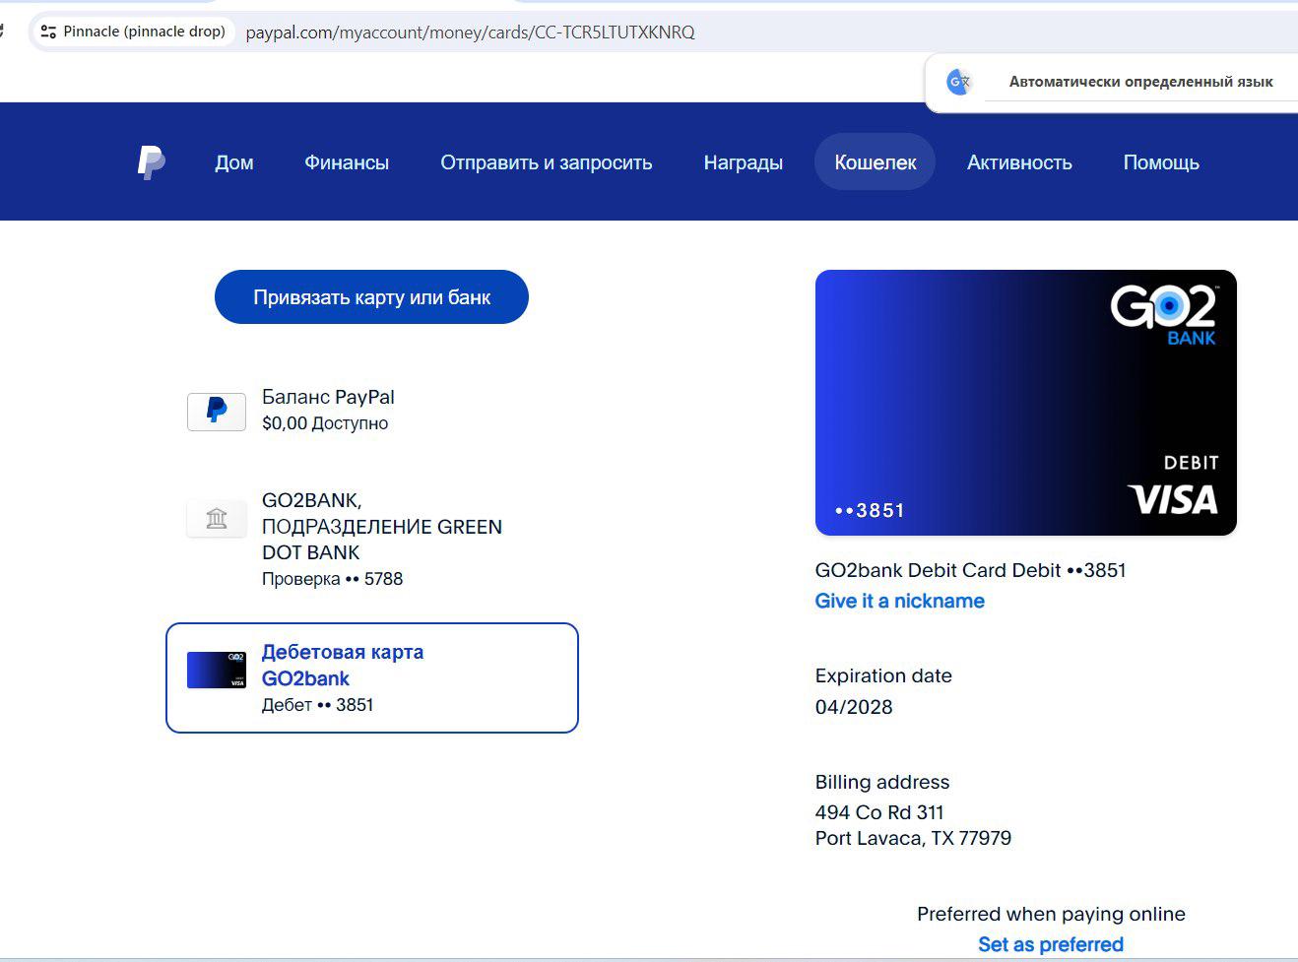Select the Баланс PayPal list entry

[329, 410]
